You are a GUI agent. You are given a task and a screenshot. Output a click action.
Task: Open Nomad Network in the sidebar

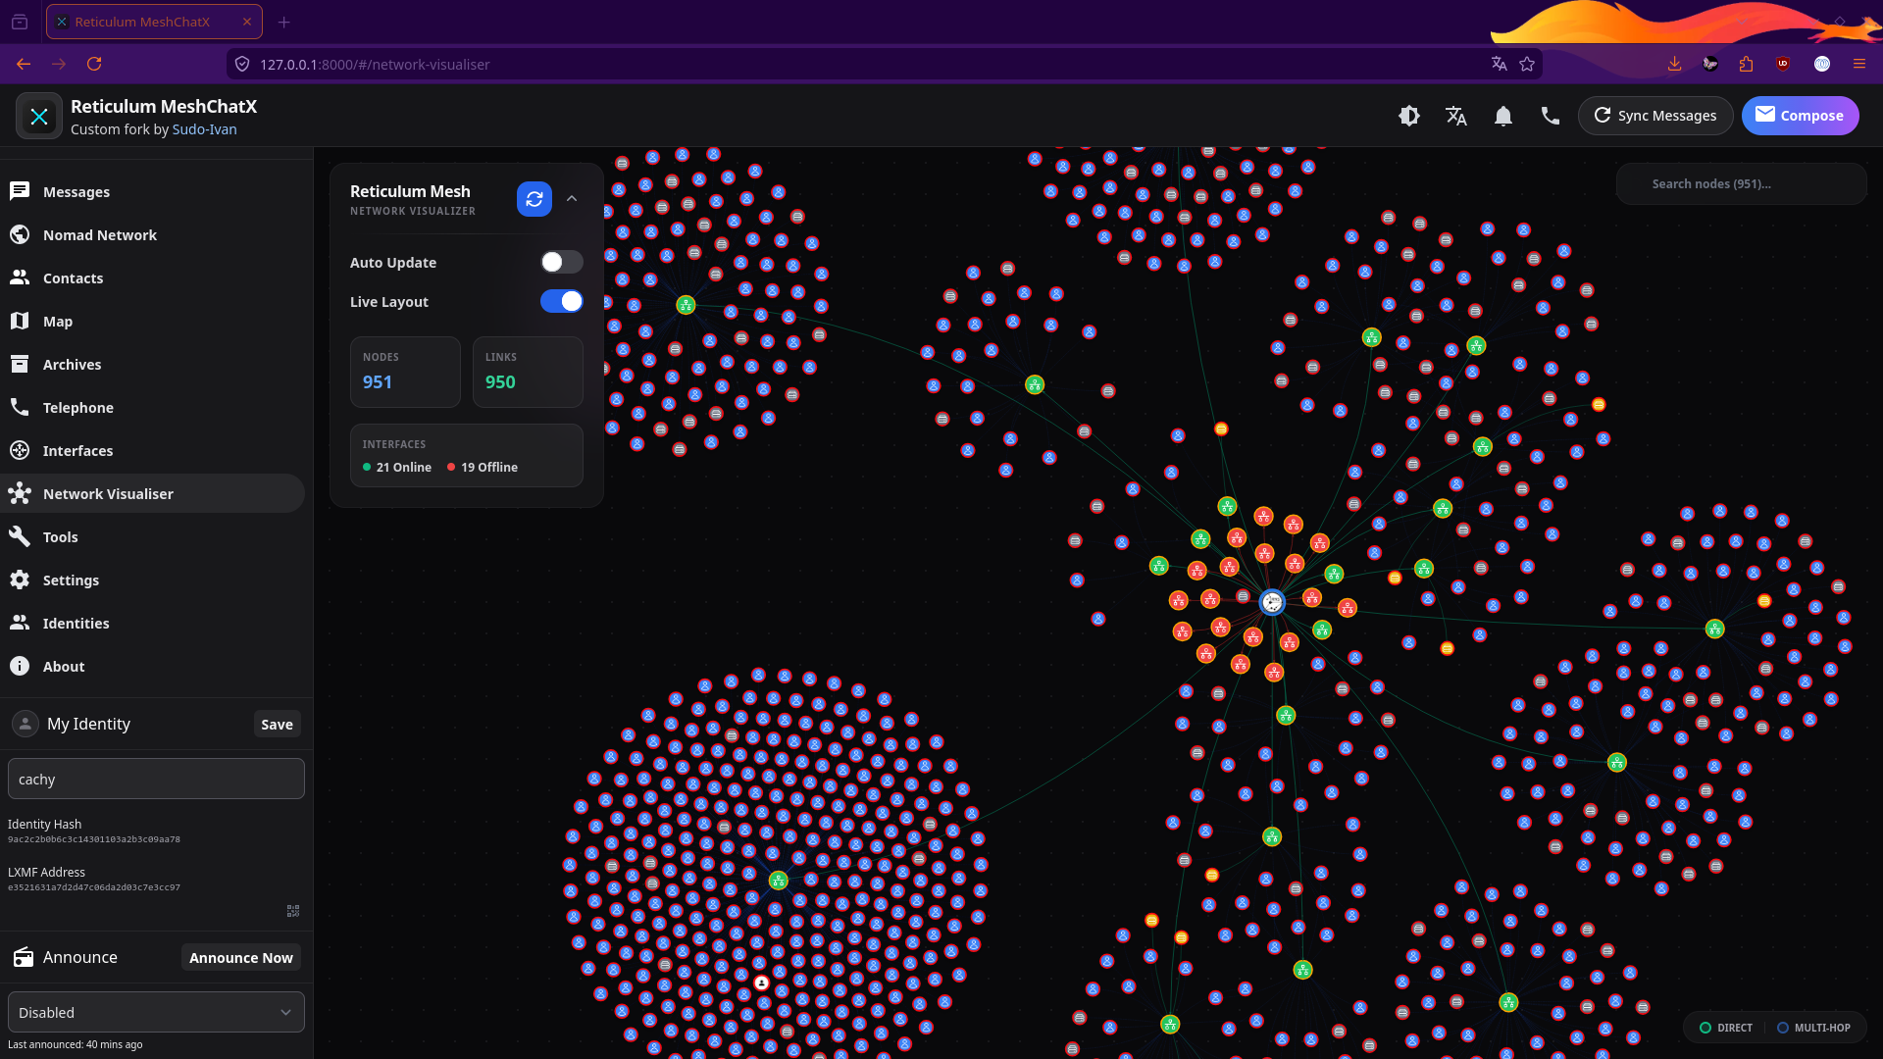click(99, 235)
